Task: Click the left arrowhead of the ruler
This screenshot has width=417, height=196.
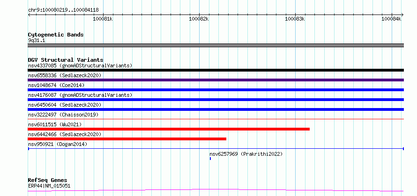Action: pyautogui.click(x=29, y=15)
